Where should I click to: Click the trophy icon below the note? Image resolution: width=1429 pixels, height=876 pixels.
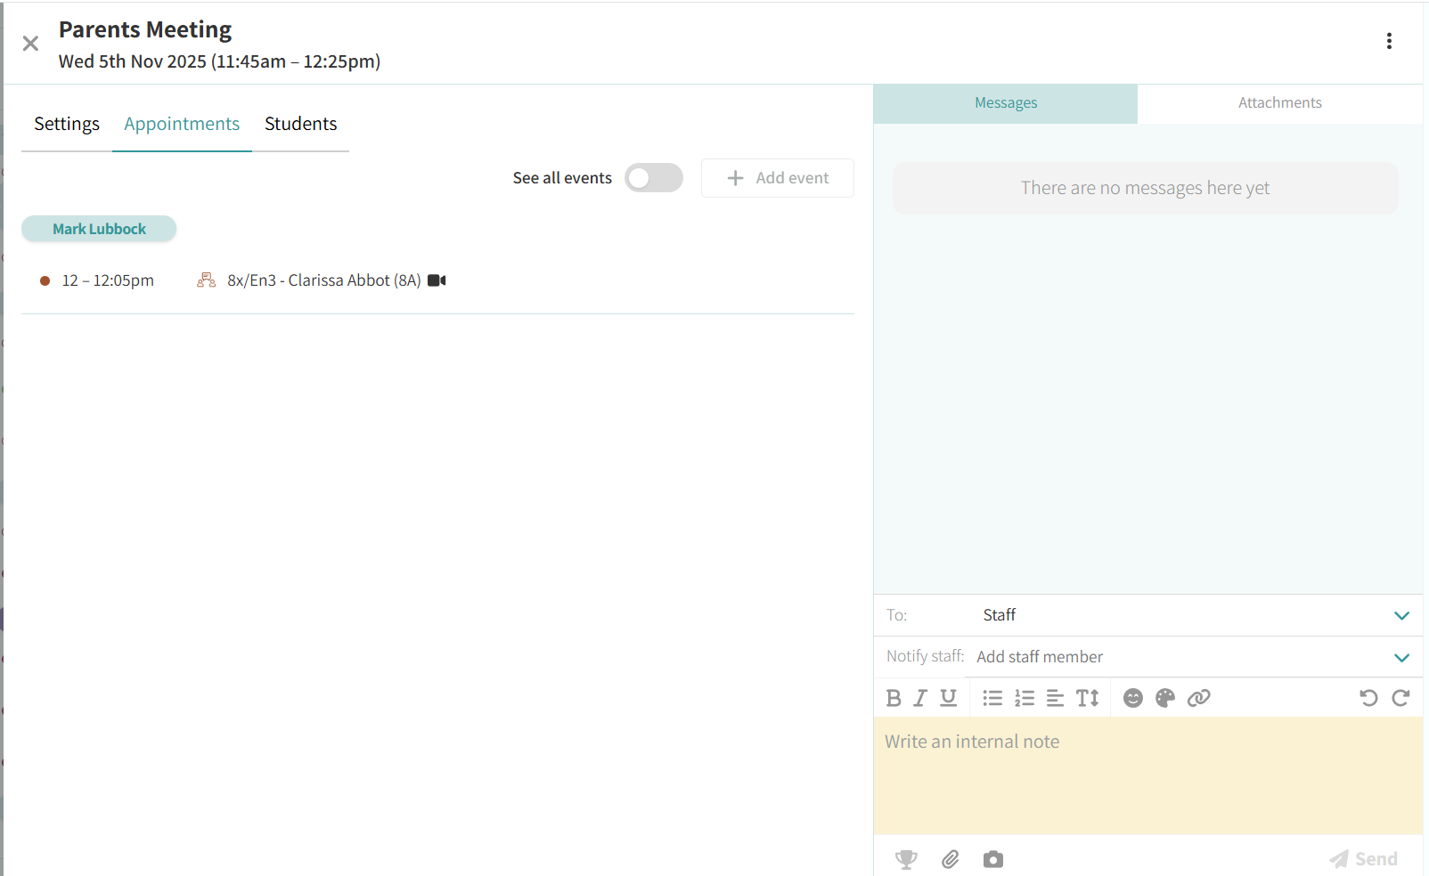point(906,859)
